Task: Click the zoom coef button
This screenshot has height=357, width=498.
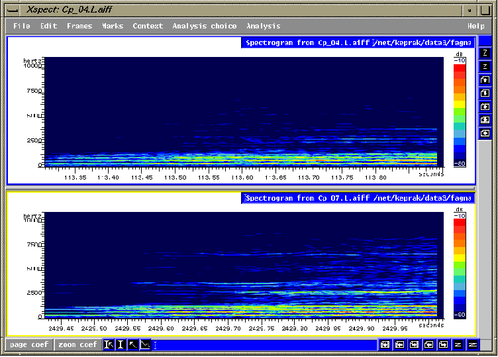Action: point(78,344)
